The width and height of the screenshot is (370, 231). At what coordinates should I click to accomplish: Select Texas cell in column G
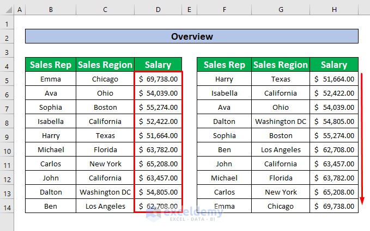click(281, 79)
